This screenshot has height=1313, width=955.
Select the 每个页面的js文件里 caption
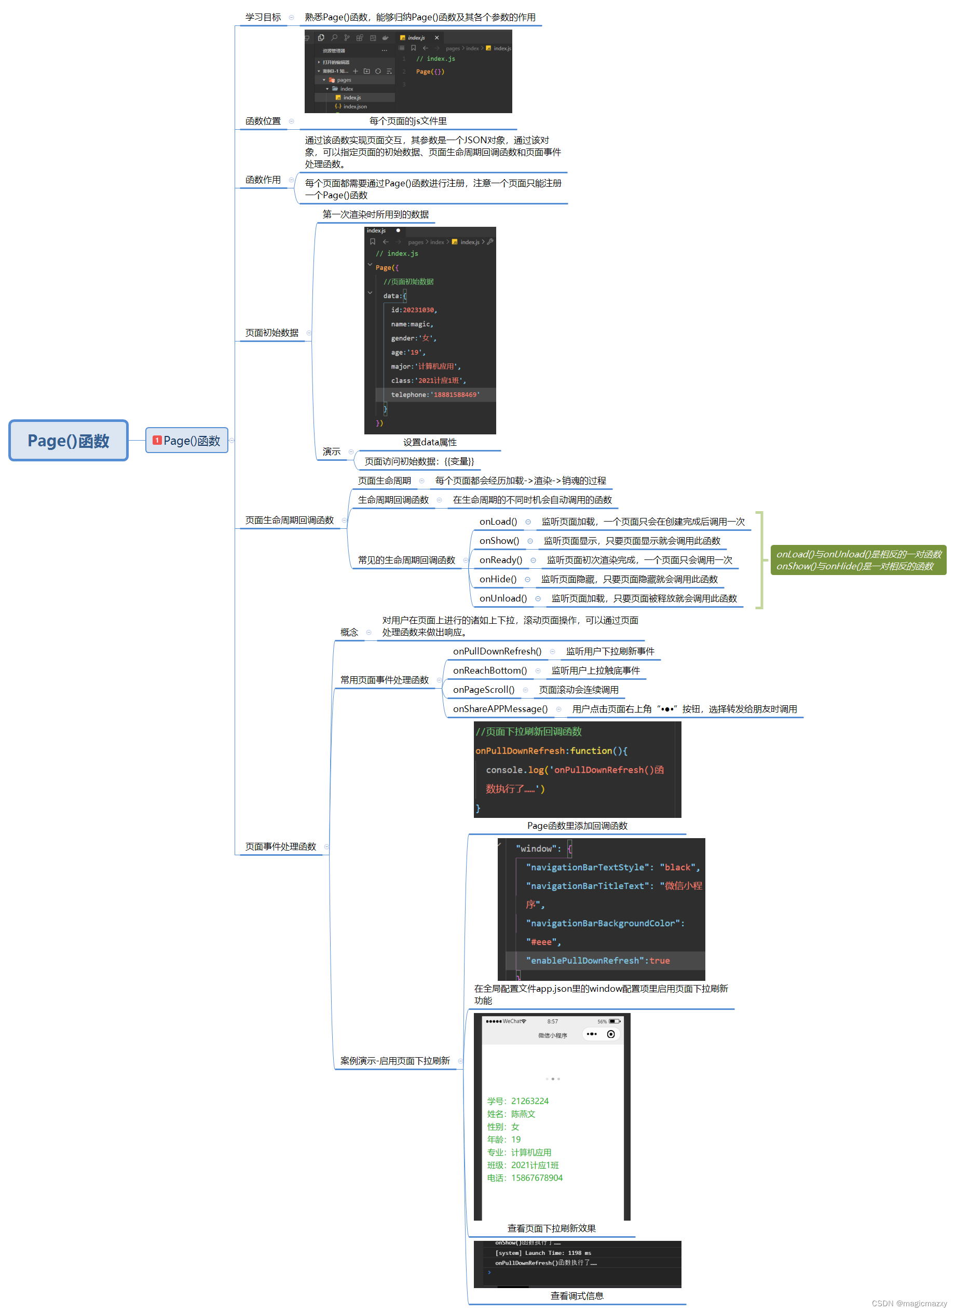[x=408, y=121]
